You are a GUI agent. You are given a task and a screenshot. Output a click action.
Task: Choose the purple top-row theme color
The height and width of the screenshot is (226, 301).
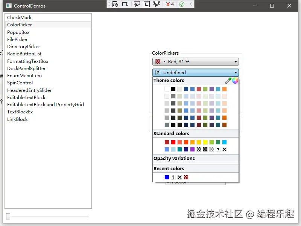click(x=211, y=89)
